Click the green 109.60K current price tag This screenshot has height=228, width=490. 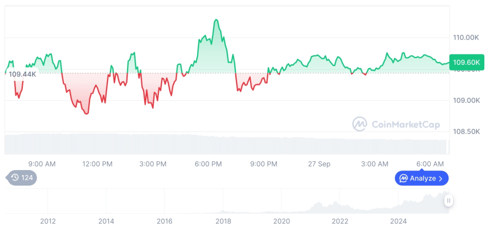pyautogui.click(x=465, y=63)
